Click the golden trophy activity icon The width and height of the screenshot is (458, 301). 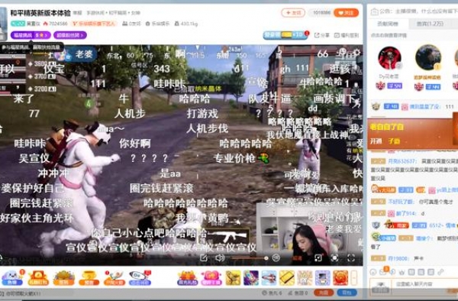tap(89, 277)
